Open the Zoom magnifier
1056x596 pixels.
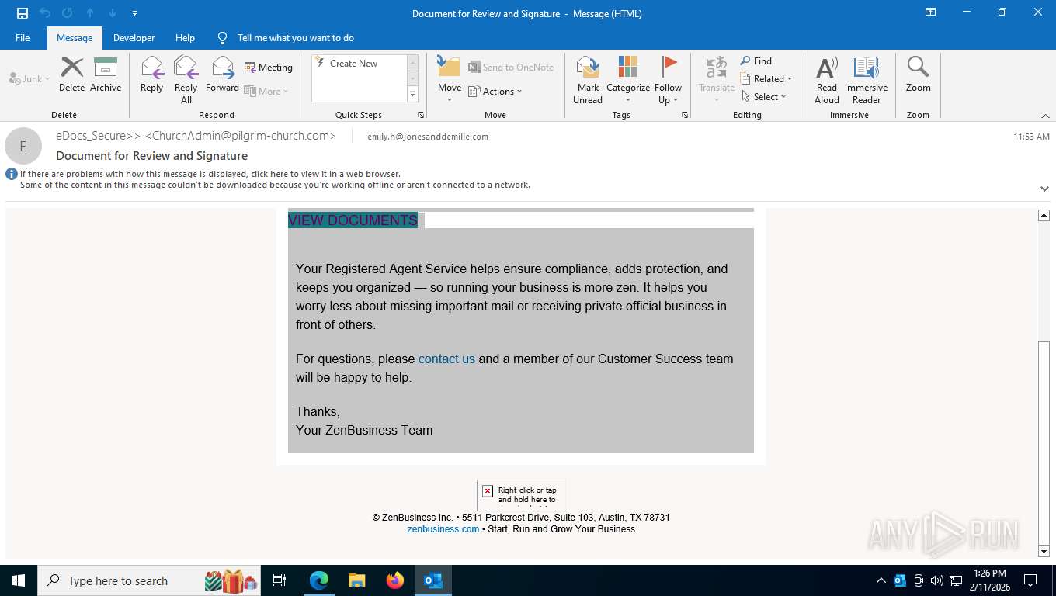click(x=918, y=74)
